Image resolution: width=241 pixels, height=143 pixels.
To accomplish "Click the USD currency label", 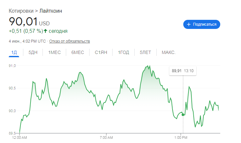I will click(44, 23).
